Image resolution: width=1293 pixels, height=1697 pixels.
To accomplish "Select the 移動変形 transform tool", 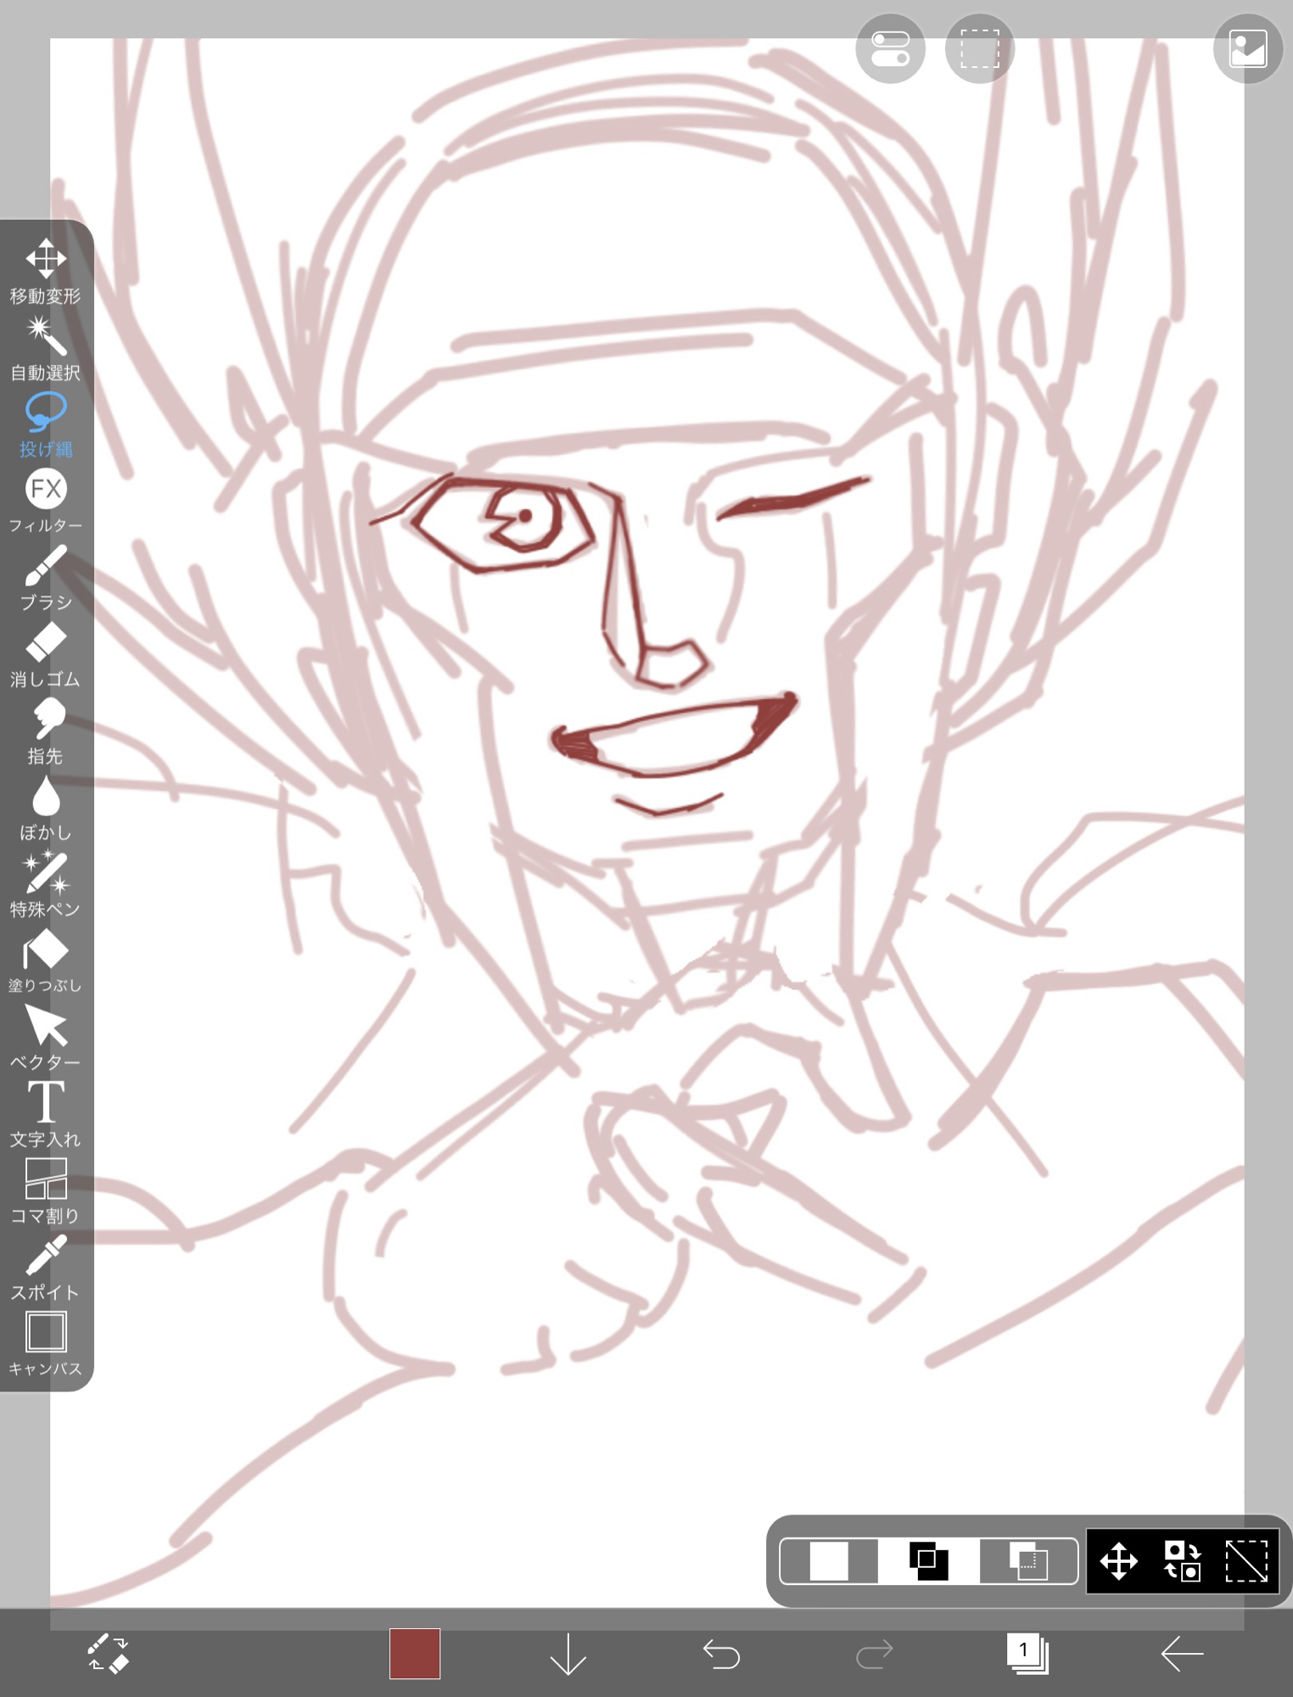I will coord(46,272).
